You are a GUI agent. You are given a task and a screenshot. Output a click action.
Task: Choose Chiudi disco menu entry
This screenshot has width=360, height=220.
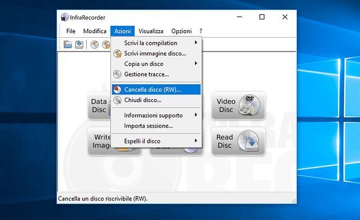(x=156, y=100)
